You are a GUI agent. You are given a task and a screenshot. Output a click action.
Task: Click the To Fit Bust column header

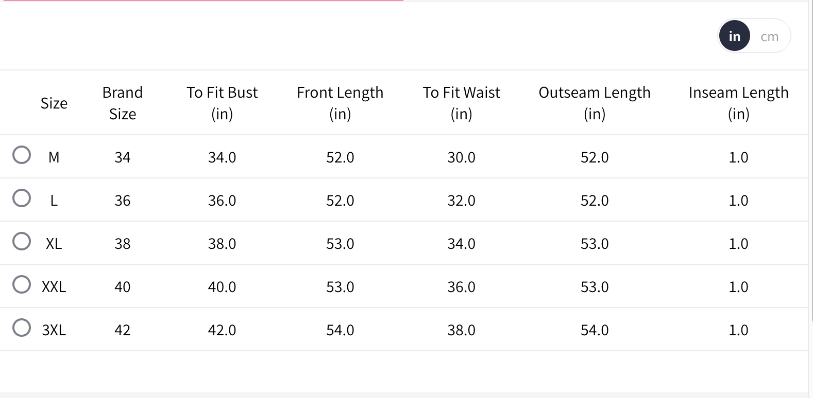point(222,103)
